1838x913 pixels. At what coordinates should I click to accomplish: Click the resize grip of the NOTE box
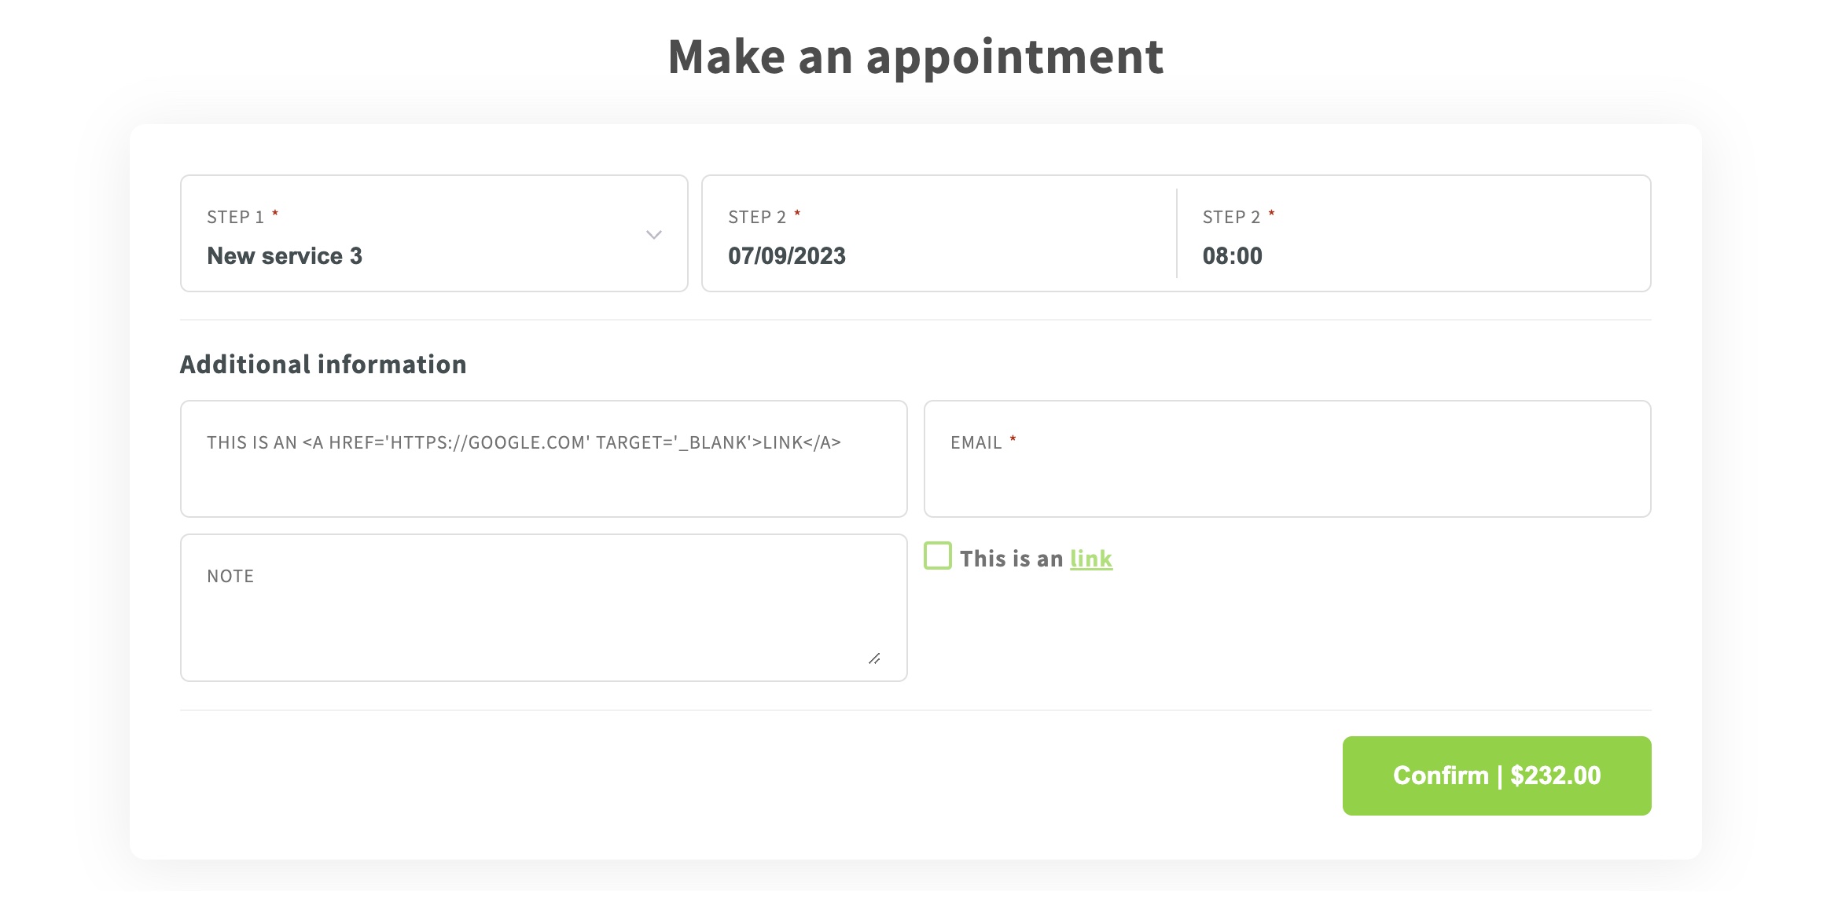coord(877,658)
